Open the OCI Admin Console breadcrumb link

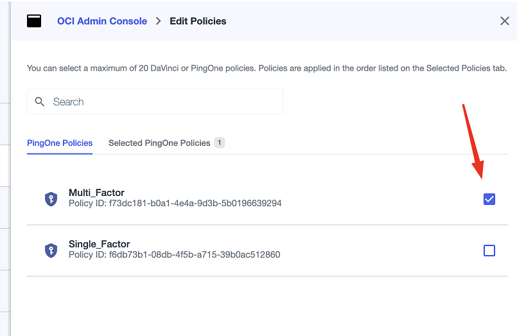tap(102, 21)
